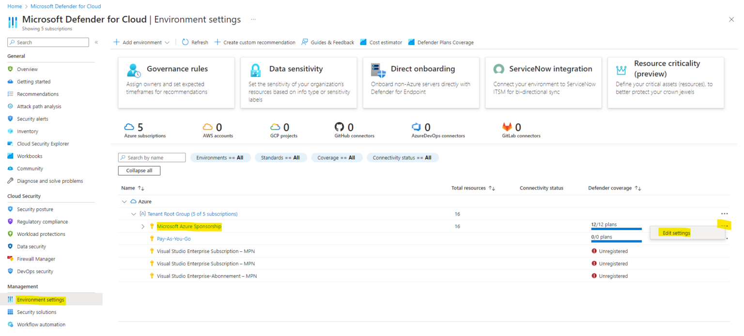The width and height of the screenshot is (744, 336).
Task: Select the Cost estimator toolbar icon
Action: tap(363, 42)
